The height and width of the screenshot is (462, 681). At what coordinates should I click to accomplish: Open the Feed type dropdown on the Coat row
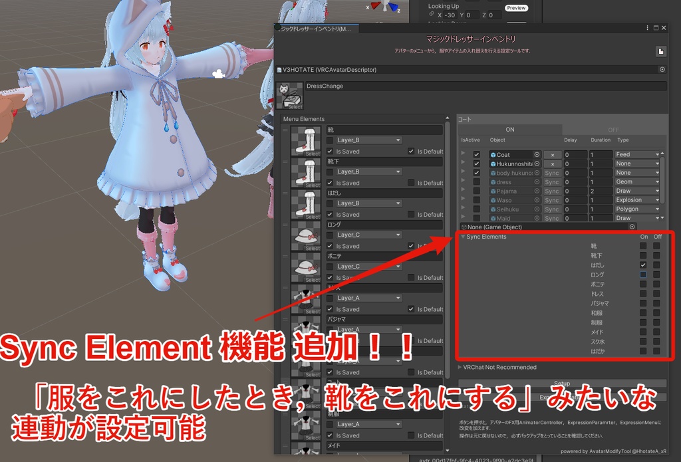[637, 155]
